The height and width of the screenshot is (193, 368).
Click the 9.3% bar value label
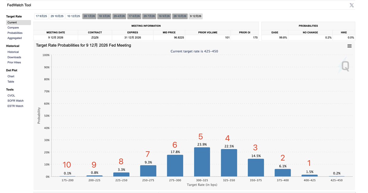coord(148,162)
